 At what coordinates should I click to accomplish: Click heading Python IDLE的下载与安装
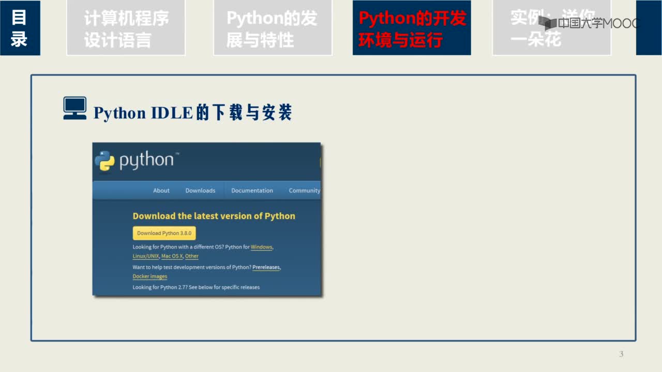click(x=192, y=113)
